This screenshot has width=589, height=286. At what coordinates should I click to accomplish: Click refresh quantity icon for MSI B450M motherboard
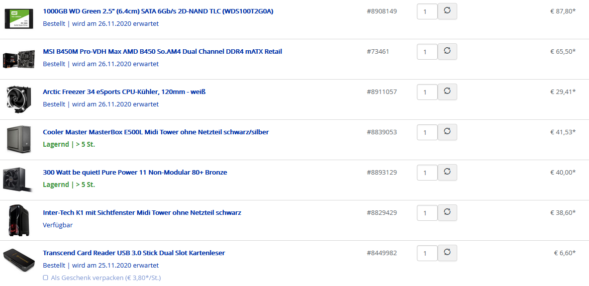(447, 51)
